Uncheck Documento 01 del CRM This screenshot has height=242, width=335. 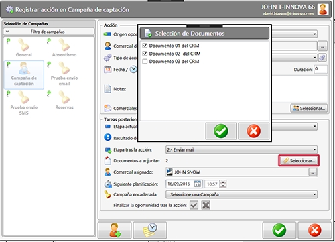pos(145,46)
